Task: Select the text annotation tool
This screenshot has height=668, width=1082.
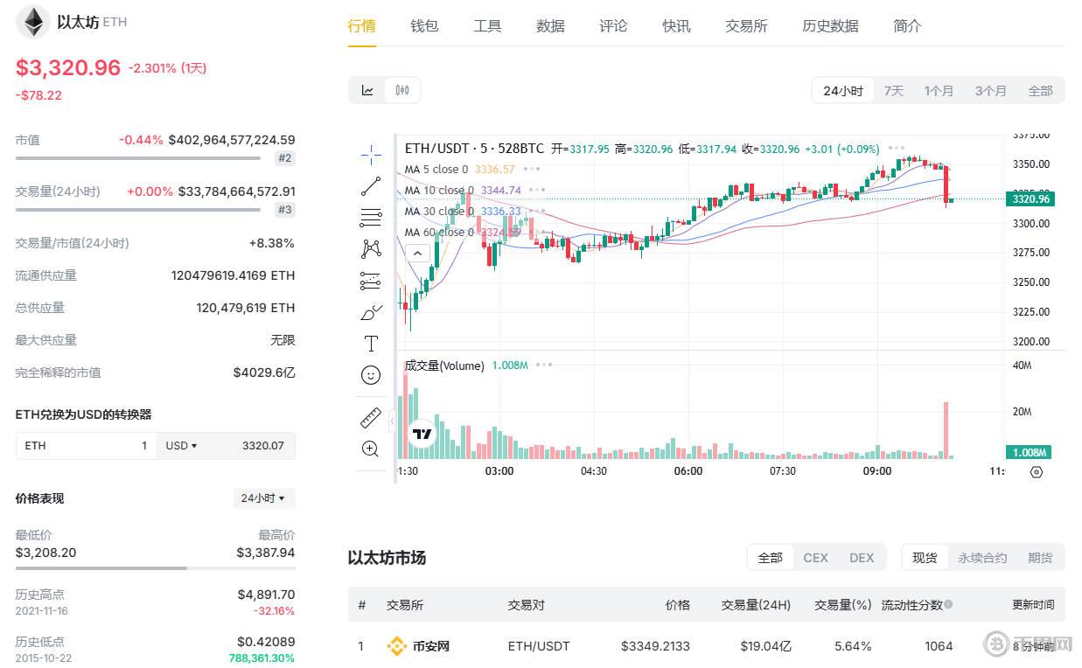Action: point(371,344)
